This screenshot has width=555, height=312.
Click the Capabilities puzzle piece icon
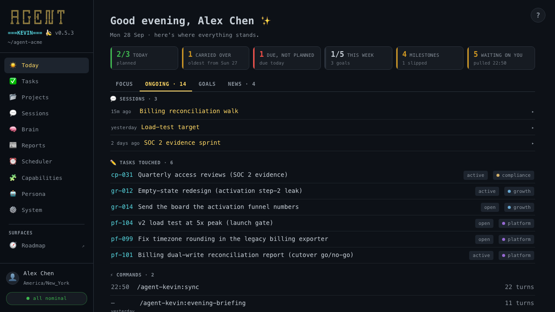[13, 178]
